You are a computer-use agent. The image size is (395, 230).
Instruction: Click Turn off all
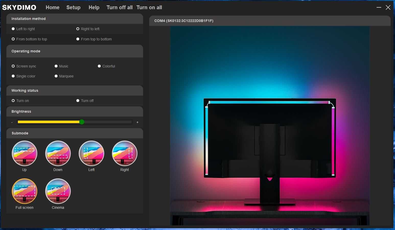(x=120, y=7)
